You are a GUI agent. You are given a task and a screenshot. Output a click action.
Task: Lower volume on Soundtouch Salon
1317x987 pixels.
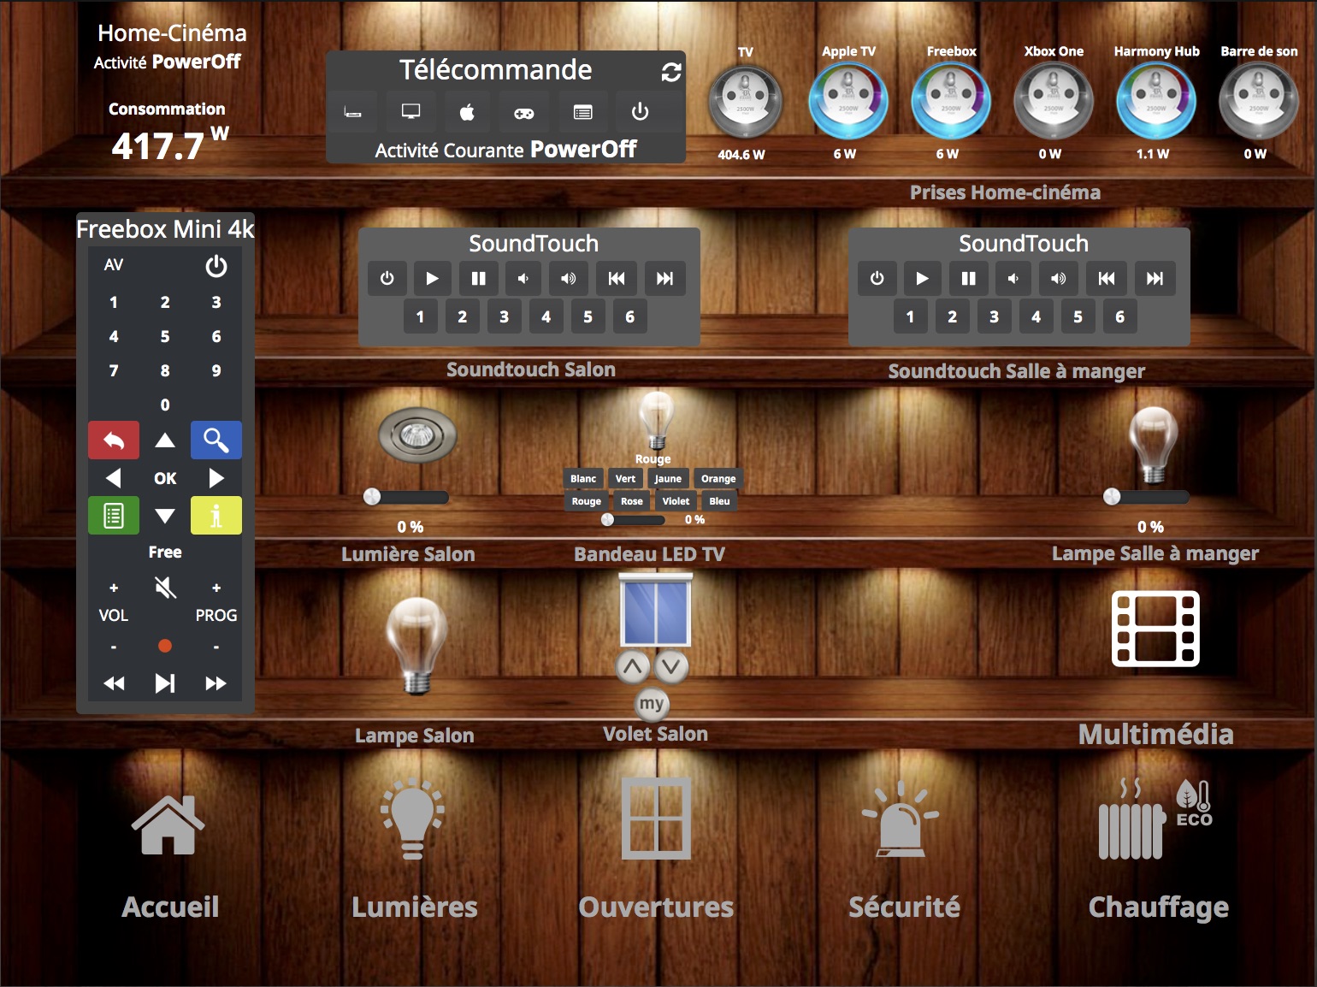523,278
